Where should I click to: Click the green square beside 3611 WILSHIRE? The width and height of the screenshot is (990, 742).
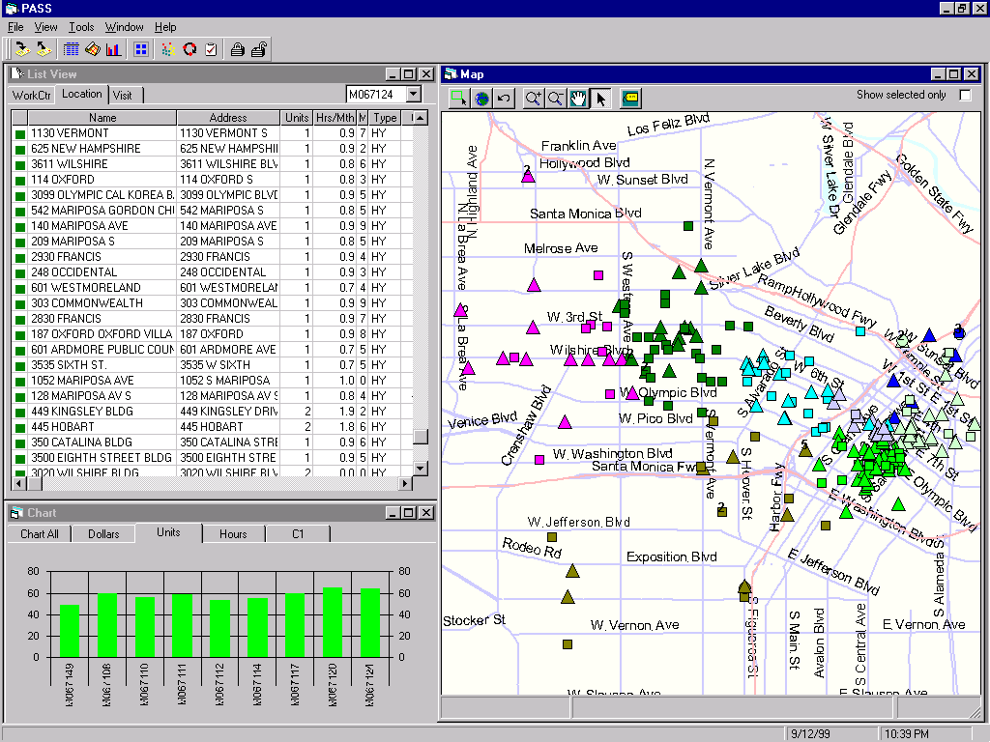point(20,164)
